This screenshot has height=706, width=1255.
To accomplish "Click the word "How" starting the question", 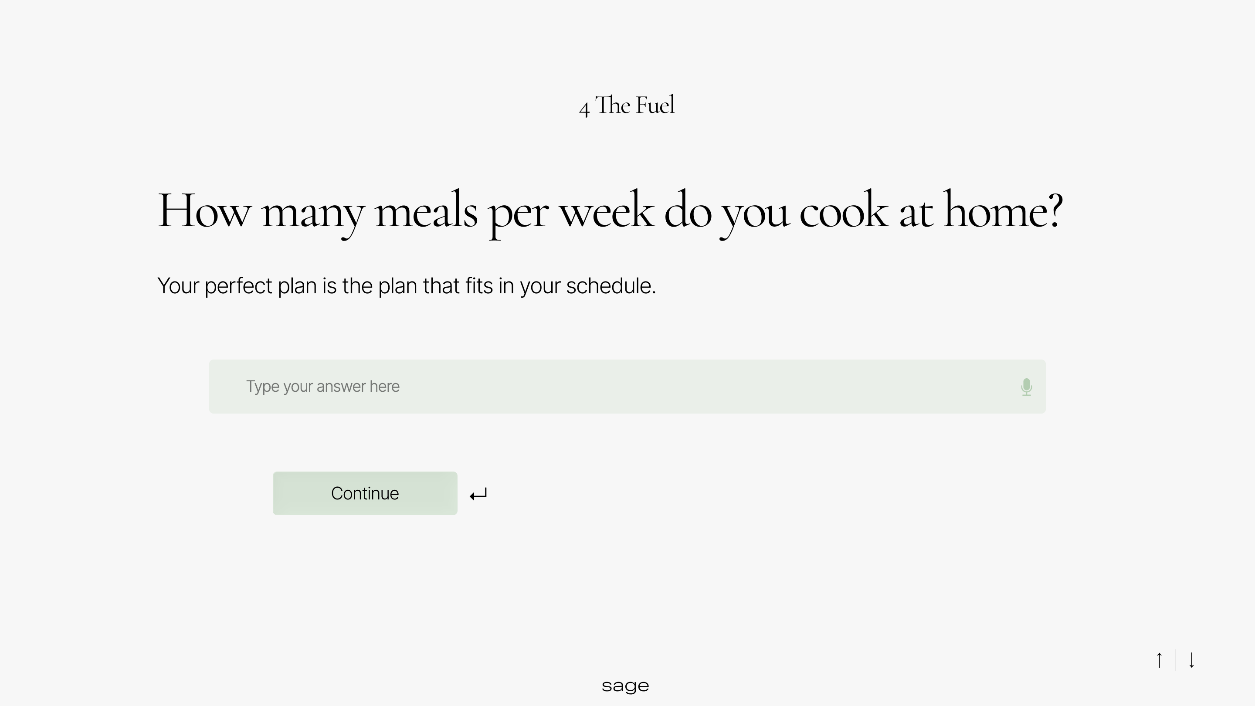I will coord(204,211).
